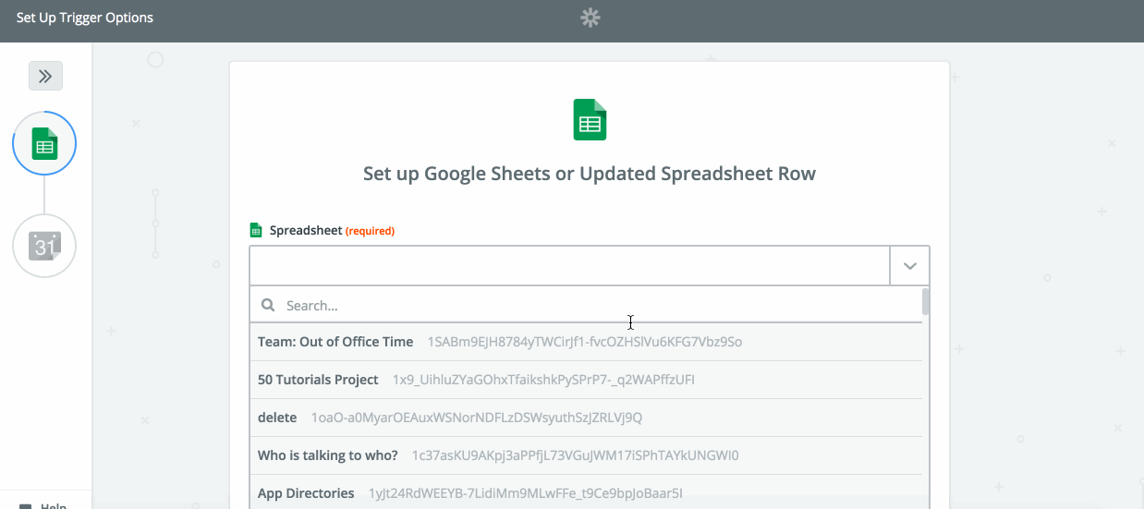Expand the sidebar with double chevron button
This screenshot has width=1144, height=509.
click(x=45, y=76)
